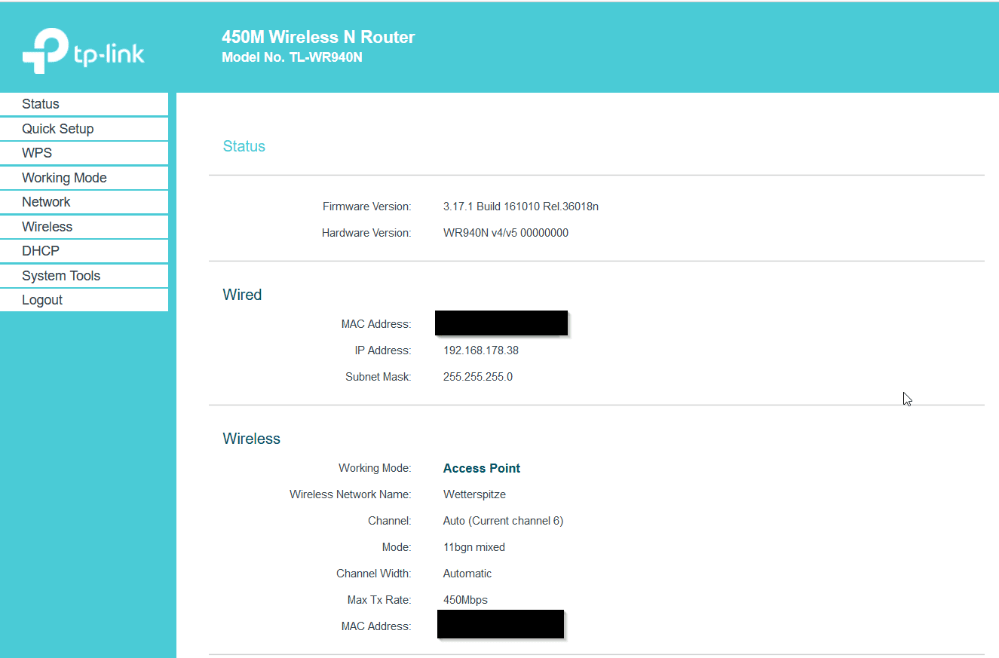Click the 'Wireless Network Name:' label
Image resolution: width=999 pixels, height=658 pixels.
tap(351, 494)
